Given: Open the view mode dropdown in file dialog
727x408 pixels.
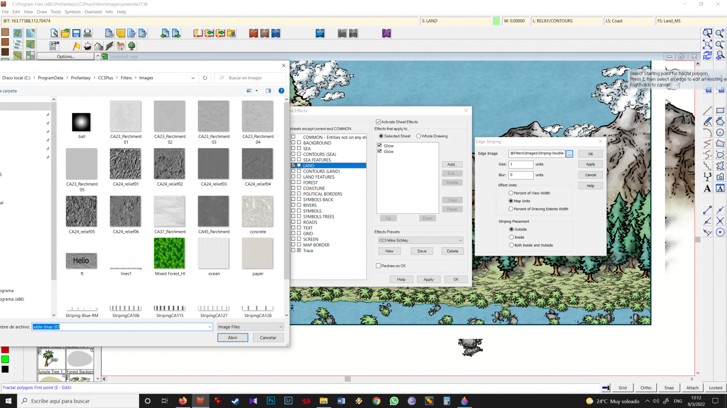Looking at the screenshot, I should click(x=256, y=91).
